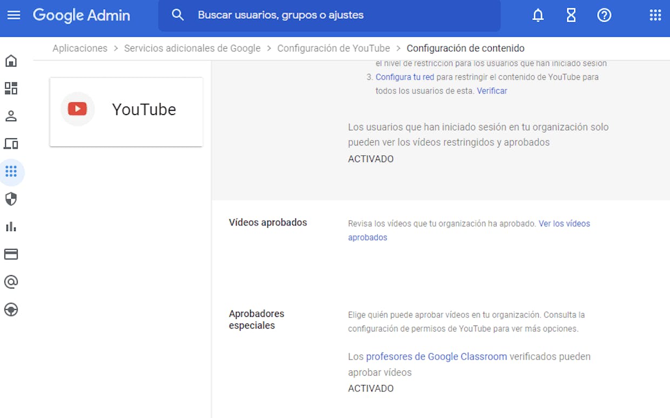Click ACTIVADO under Classroom teachers setting
This screenshot has height=418, width=670.
pyautogui.click(x=371, y=388)
